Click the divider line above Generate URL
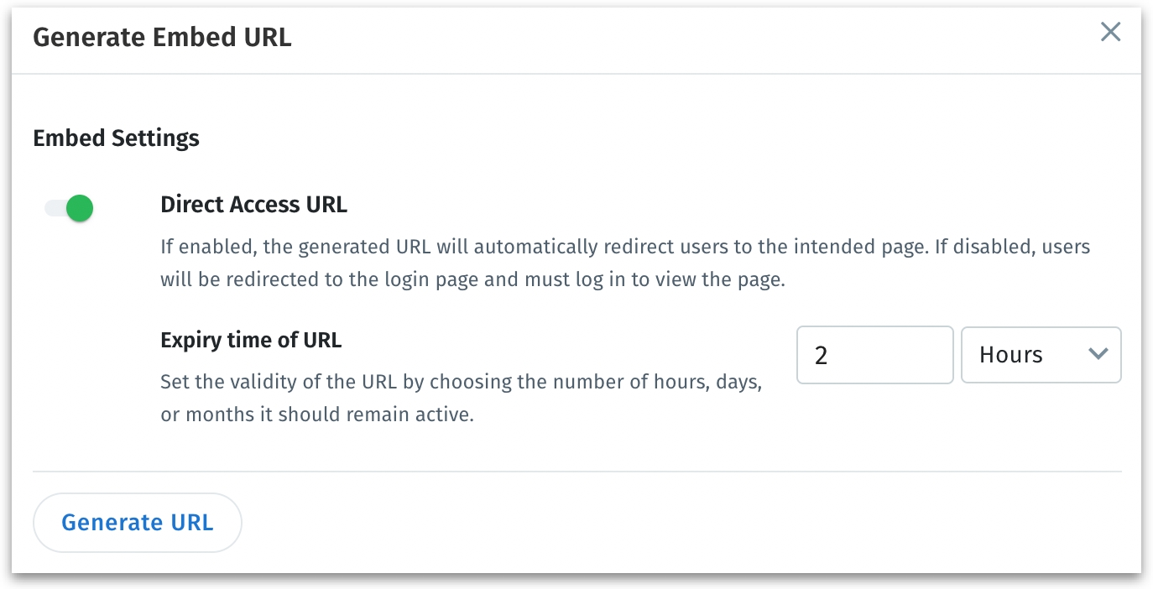 pos(576,472)
